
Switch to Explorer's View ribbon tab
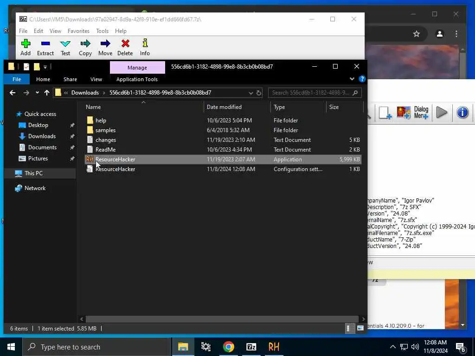[x=96, y=79]
